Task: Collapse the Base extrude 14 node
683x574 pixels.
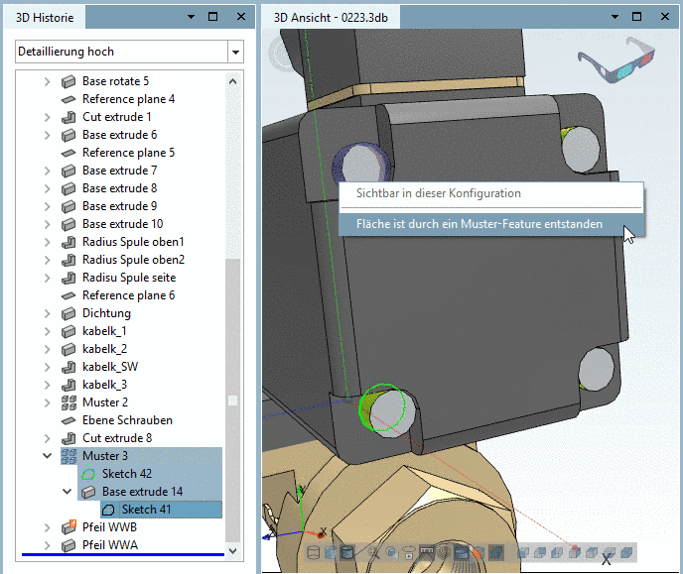Action: click(x=68, y=492)
